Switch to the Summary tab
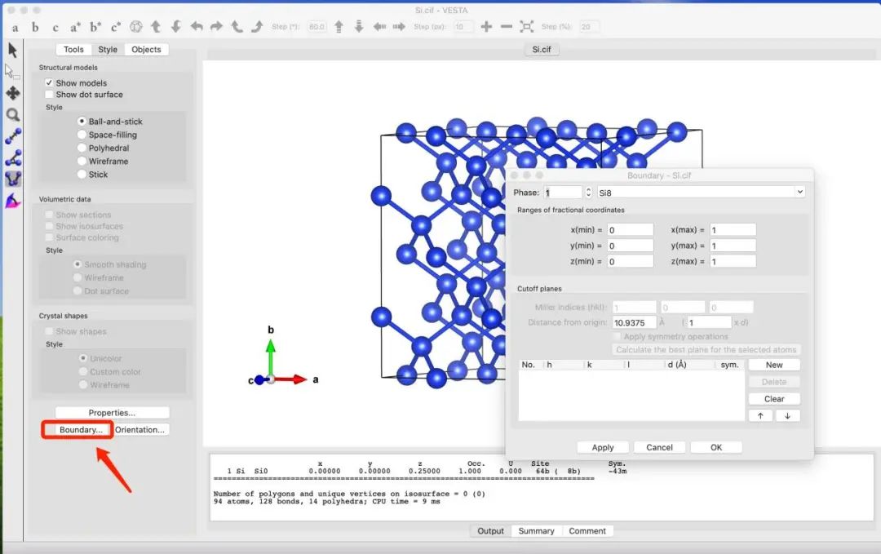Screen dimensions: 881x554 click(x=537, y=531)
